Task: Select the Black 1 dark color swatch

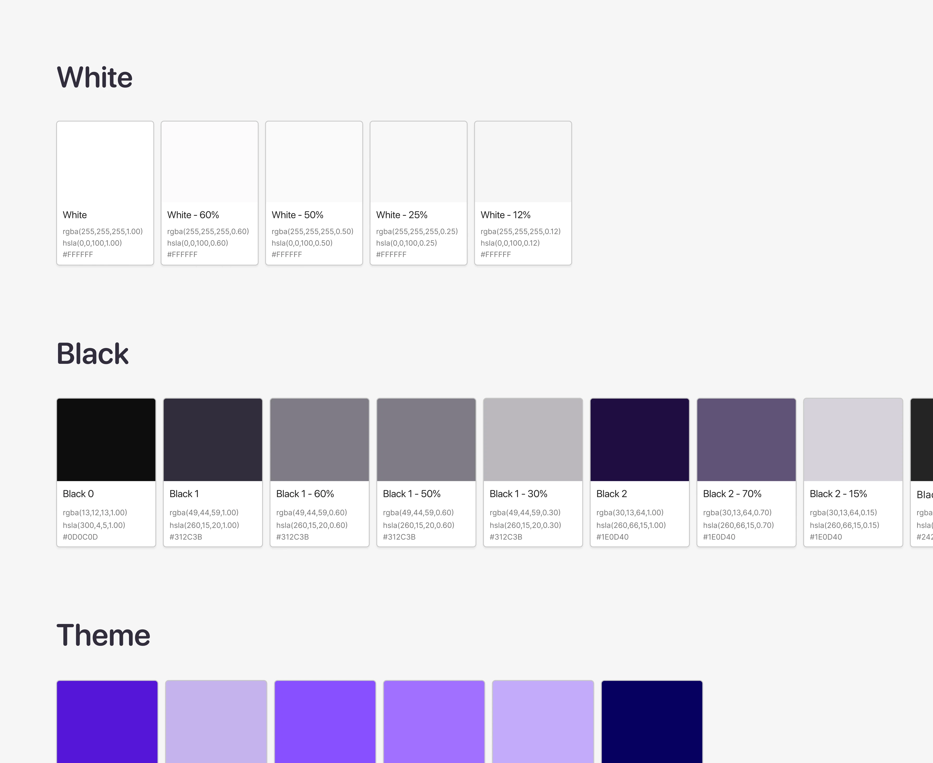Action: click(213, 440)
